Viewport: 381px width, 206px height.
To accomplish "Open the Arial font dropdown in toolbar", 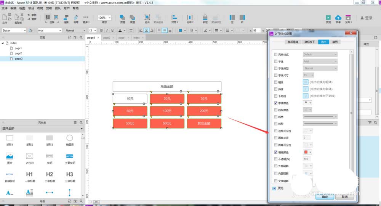I will click(x=50, y=31).
